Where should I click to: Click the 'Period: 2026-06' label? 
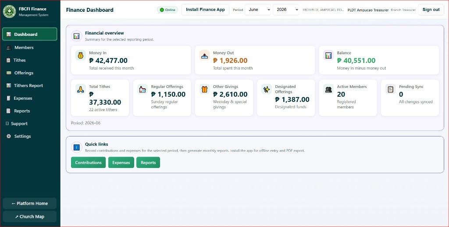(86, 123)
